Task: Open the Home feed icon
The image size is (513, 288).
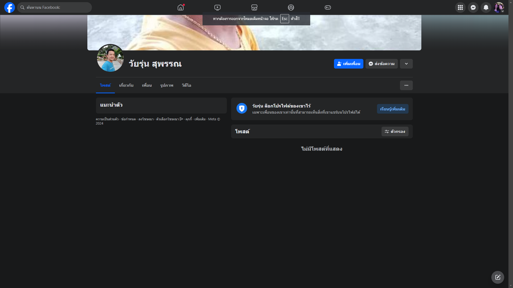Action: [x=181, y=7]
